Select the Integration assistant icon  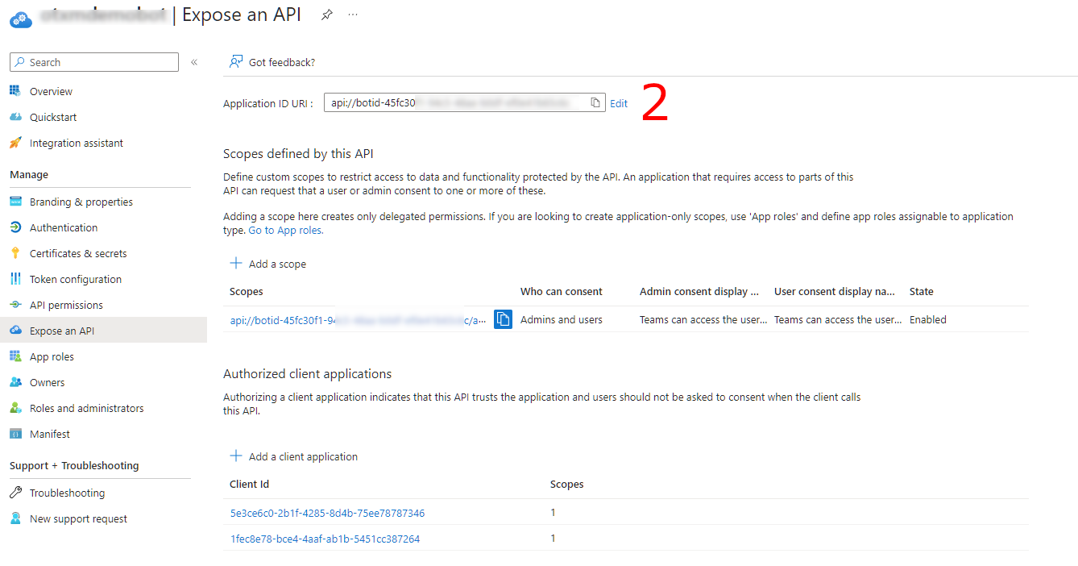(17, 143)
